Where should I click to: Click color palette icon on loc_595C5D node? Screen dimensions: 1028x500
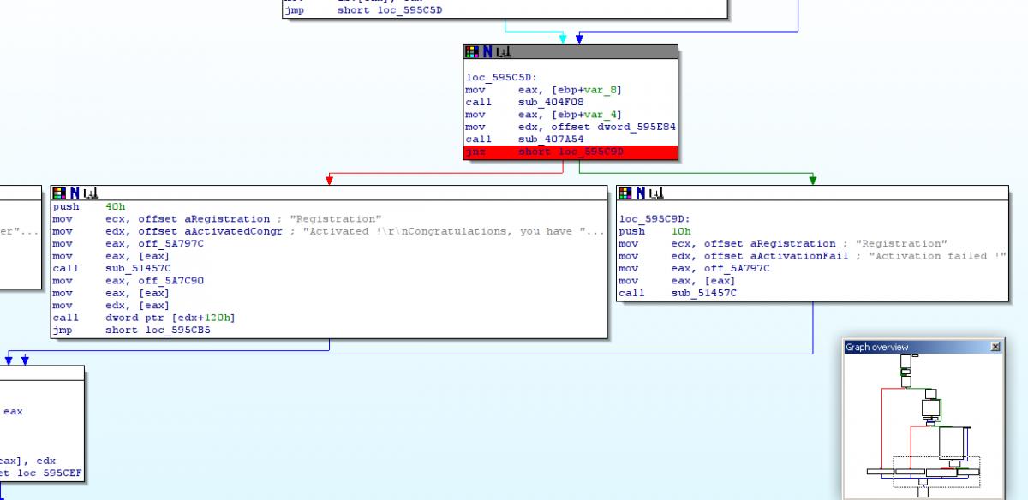click(x=472, y=52)
